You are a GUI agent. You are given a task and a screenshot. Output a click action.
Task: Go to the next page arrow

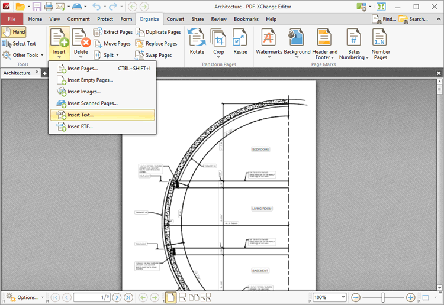coord(117,297)
